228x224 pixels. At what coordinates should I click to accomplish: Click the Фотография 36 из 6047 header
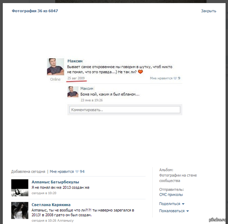35,11
